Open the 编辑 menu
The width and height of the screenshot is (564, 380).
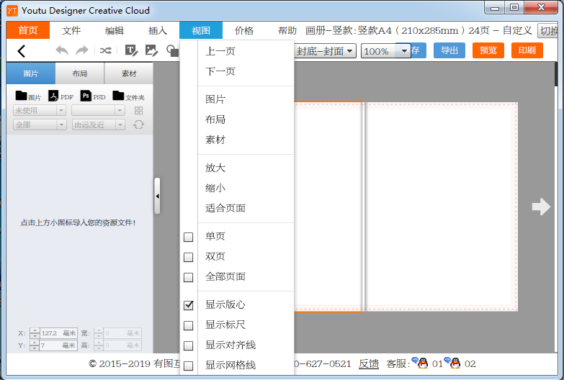[x=115, y=30]
